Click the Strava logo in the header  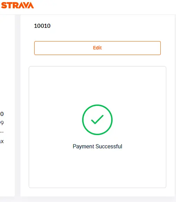[x=17, y=5]
